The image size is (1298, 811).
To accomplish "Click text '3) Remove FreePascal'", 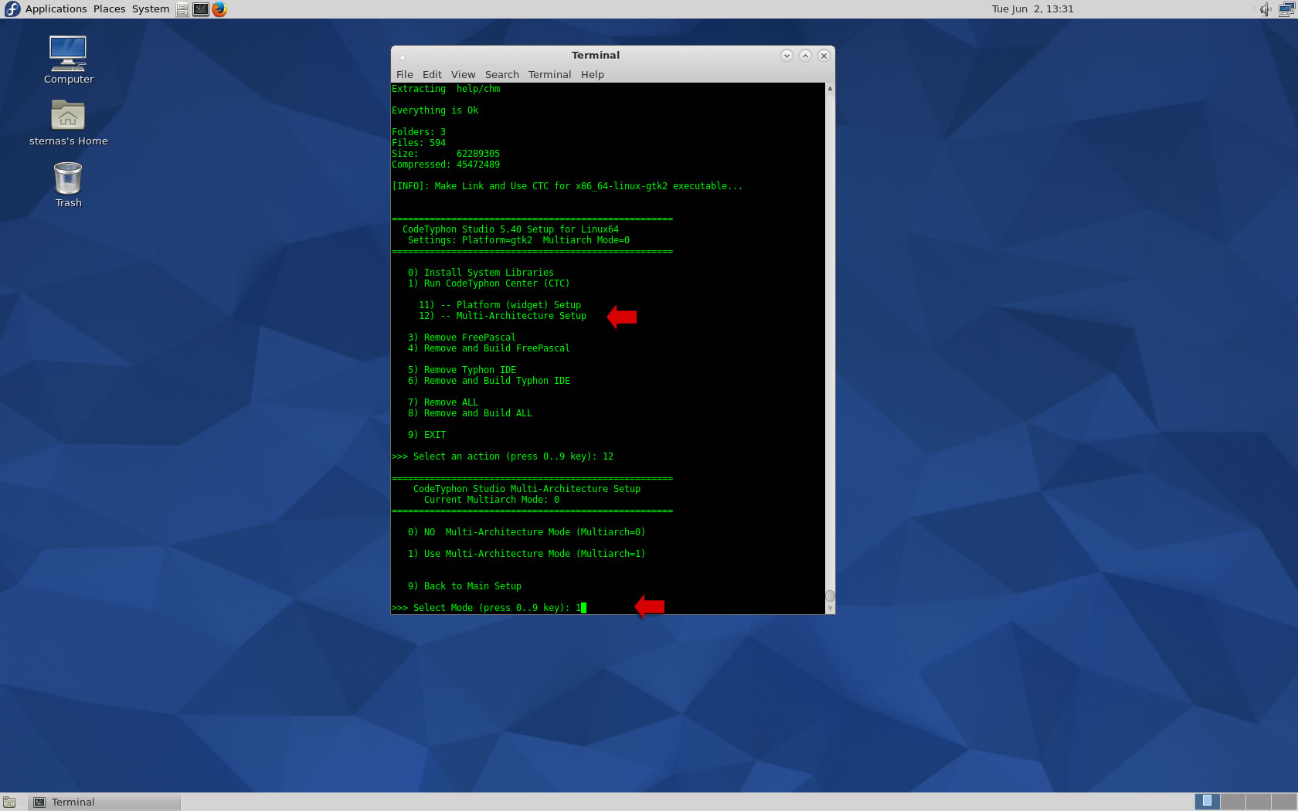I will click(462, 338).
